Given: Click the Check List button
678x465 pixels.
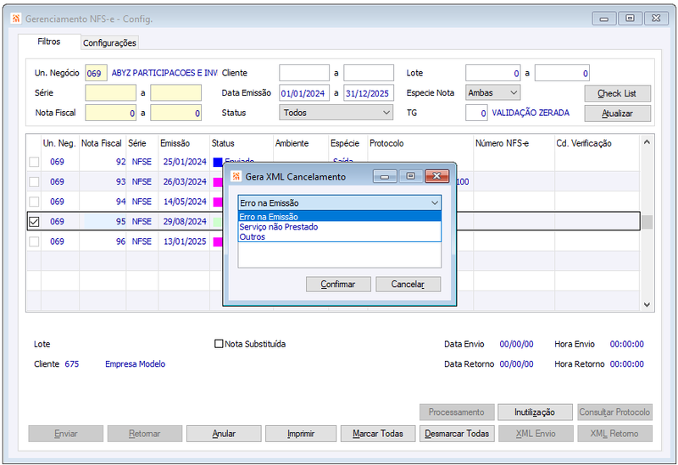Looking at the screenshot, I should click(x=617, y=93).
